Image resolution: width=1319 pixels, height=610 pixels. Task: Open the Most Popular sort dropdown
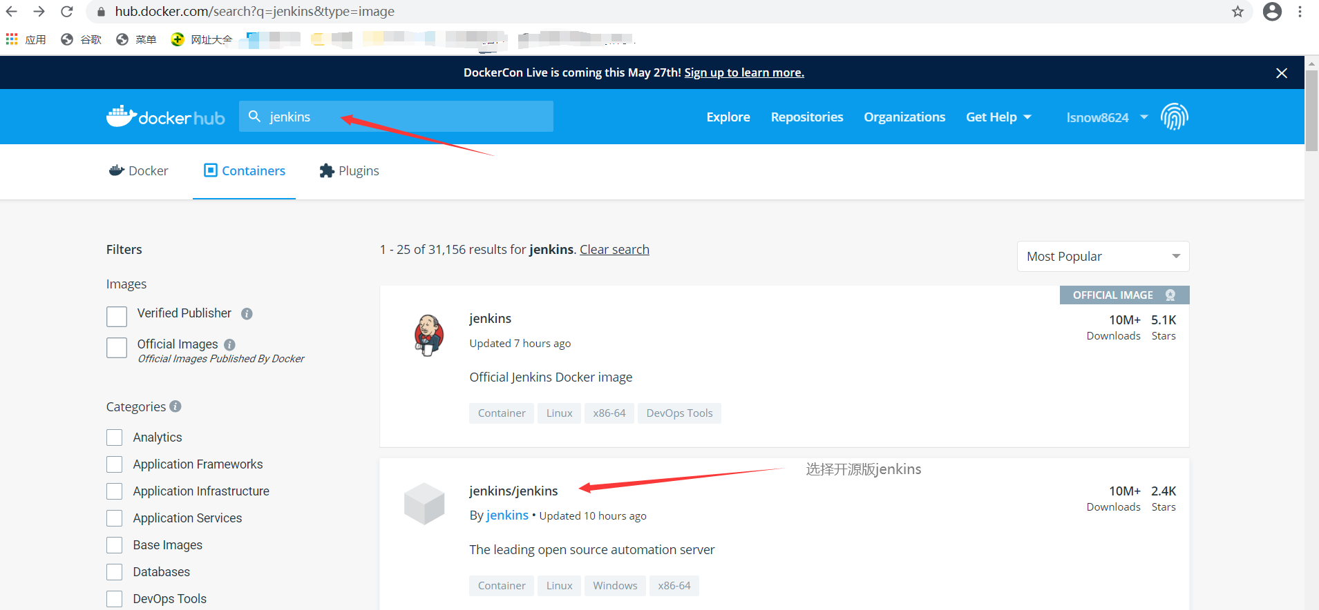[x=1103, y=256]
